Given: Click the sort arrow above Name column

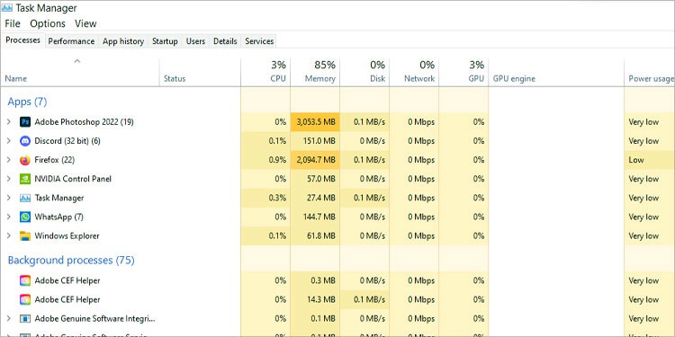Looking at the screenshot, I should tap(77, 61).
